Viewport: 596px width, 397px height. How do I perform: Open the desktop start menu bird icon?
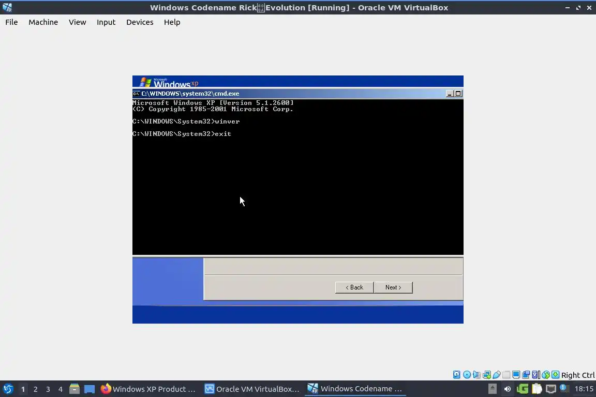pyautogui.click(x=8, y=389)
